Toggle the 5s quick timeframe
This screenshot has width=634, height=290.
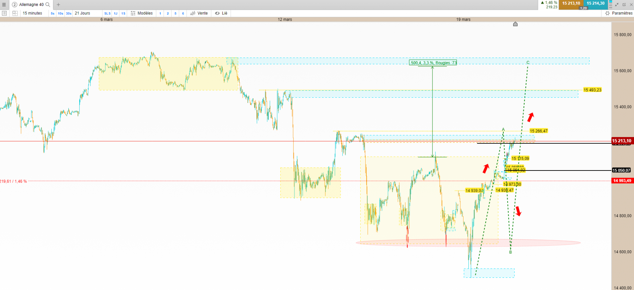coord(52,13)
